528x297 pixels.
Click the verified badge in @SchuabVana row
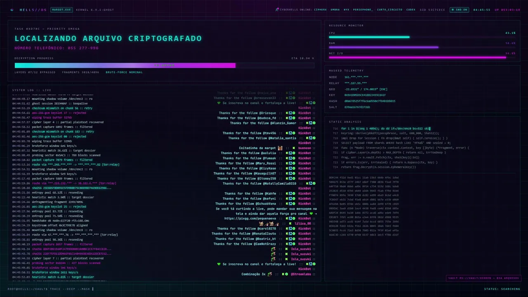[x=294, y=203]
